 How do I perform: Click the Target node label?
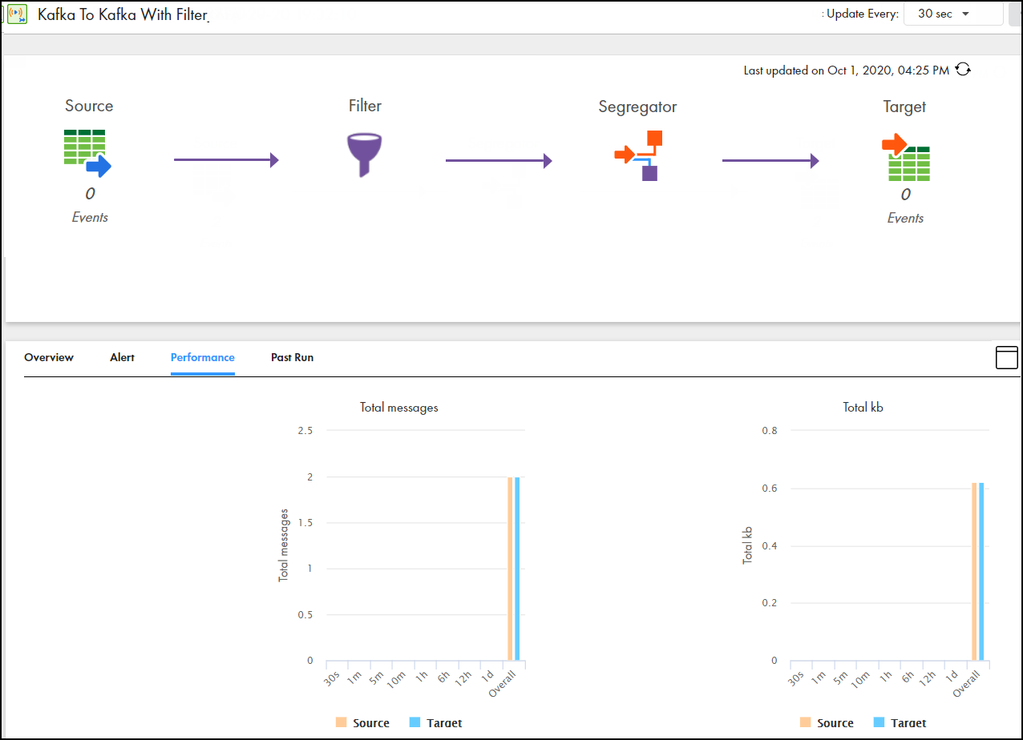(904, 107)
